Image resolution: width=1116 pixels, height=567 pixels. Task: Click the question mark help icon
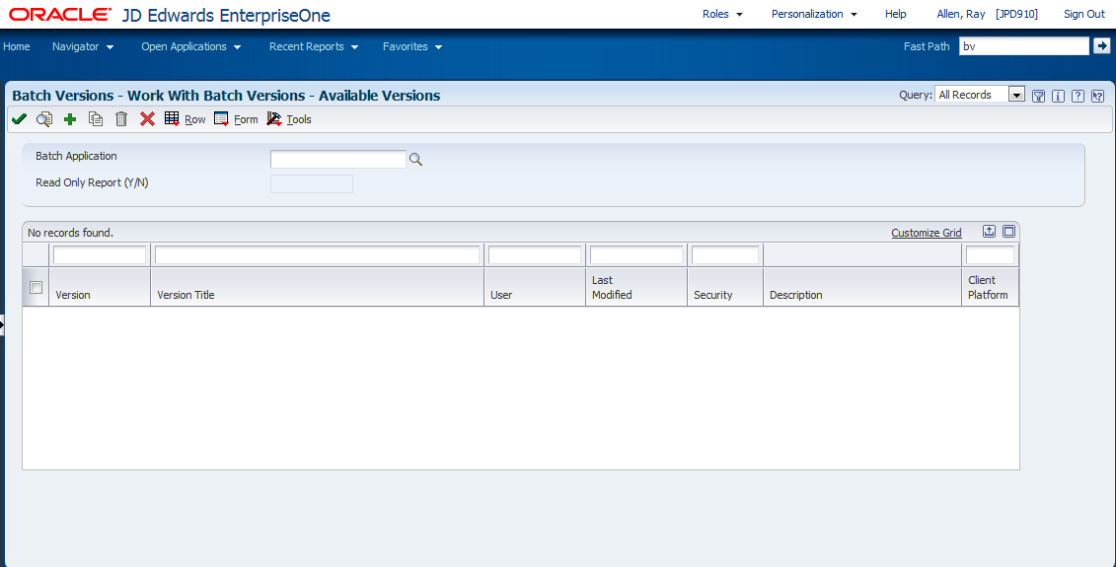point(1078,96)
